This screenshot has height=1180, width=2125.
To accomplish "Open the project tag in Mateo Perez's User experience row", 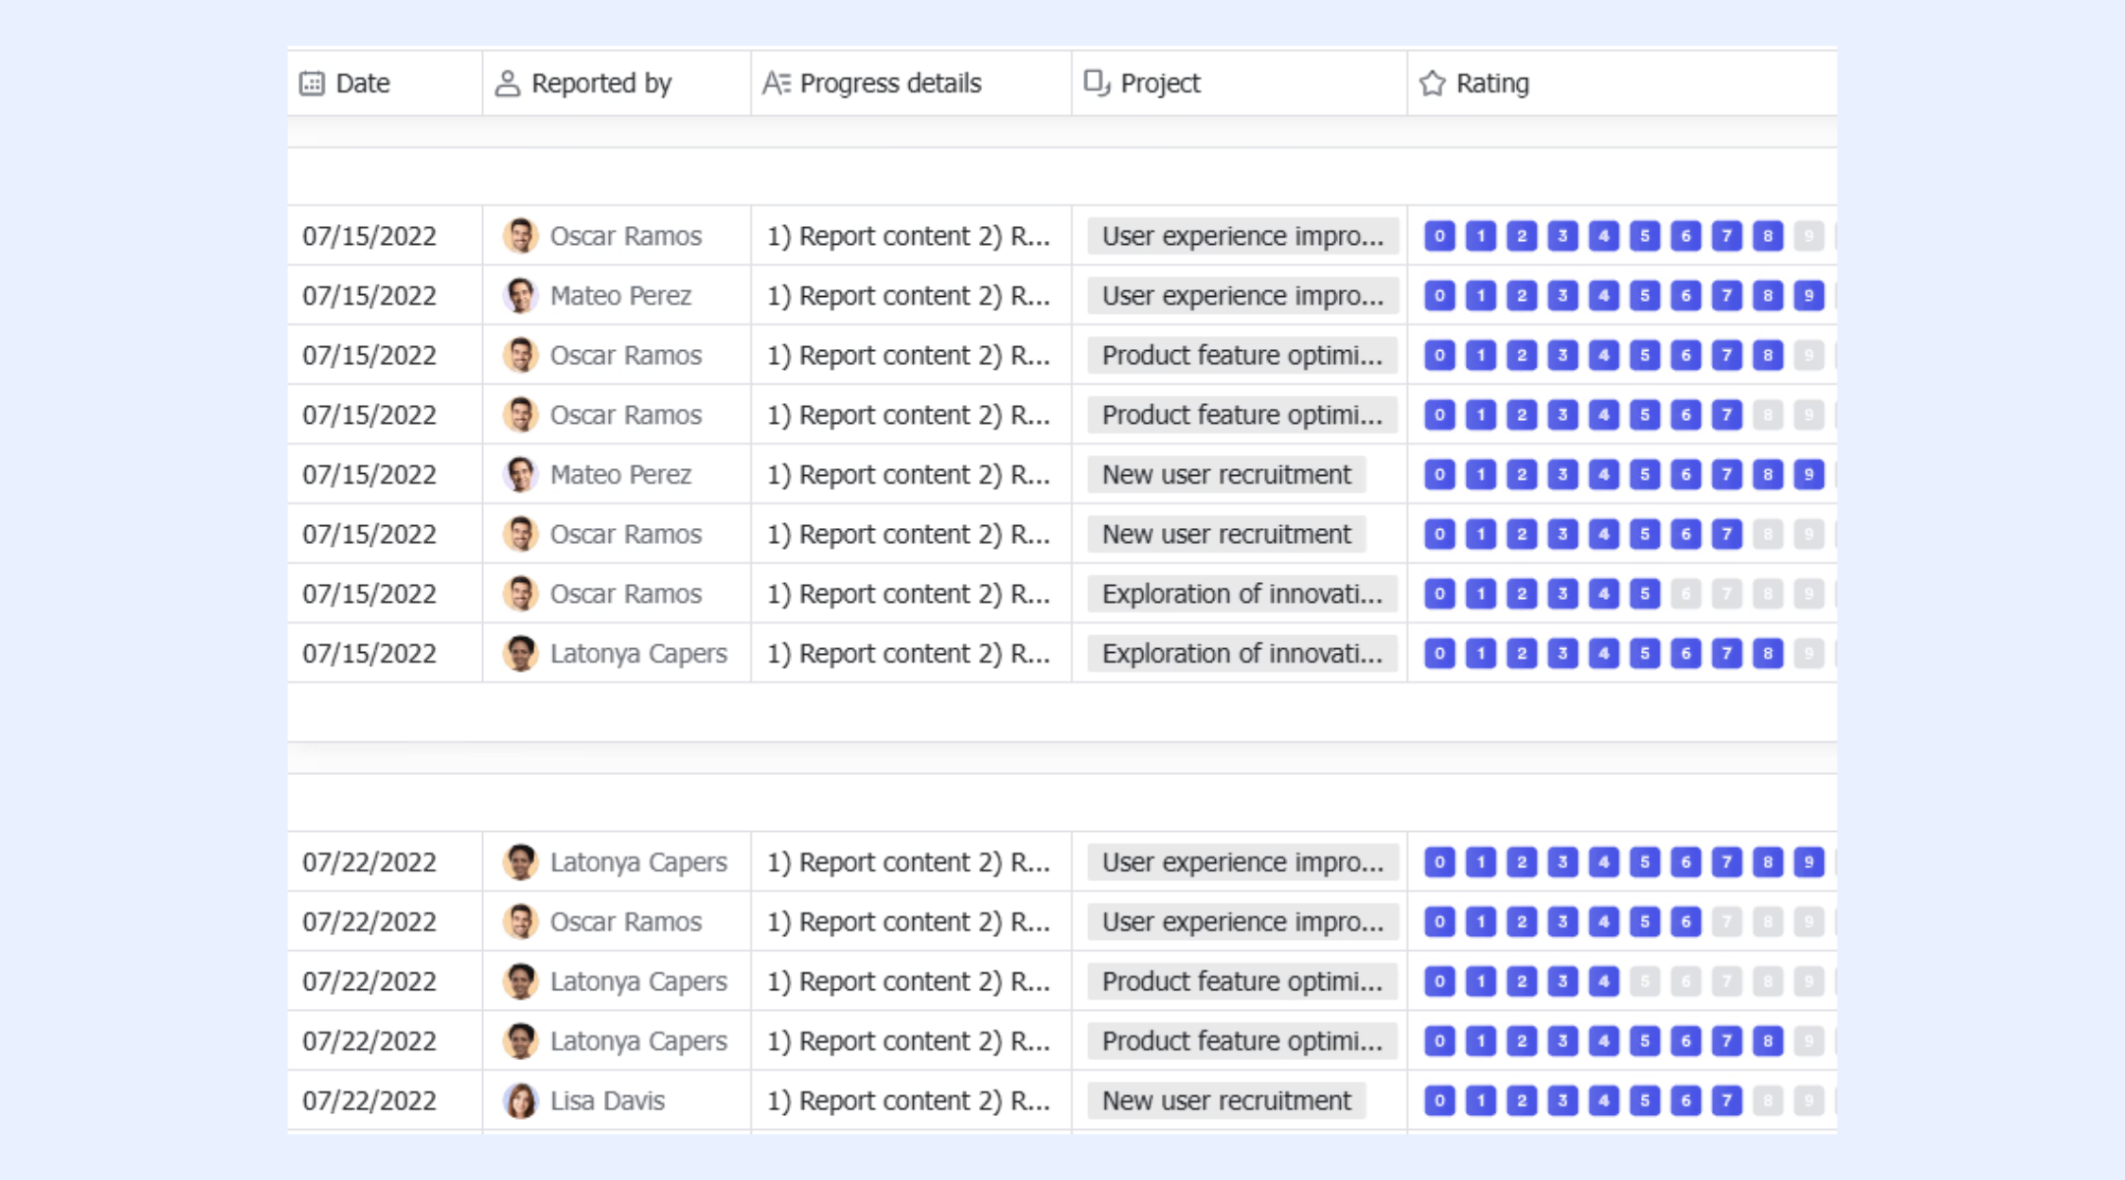I will [1243, 295].
